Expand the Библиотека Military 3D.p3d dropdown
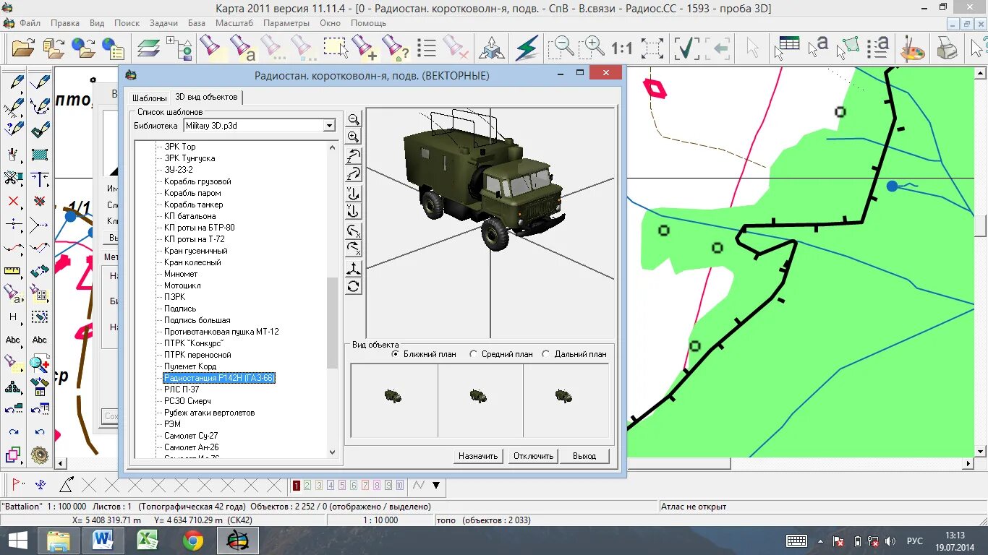The width and height of the screenshot is (988, 555). click(329, 126)
